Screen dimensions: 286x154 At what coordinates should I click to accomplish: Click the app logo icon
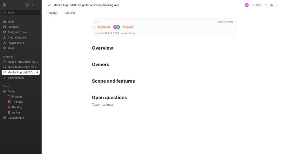[x=4, y=5]
